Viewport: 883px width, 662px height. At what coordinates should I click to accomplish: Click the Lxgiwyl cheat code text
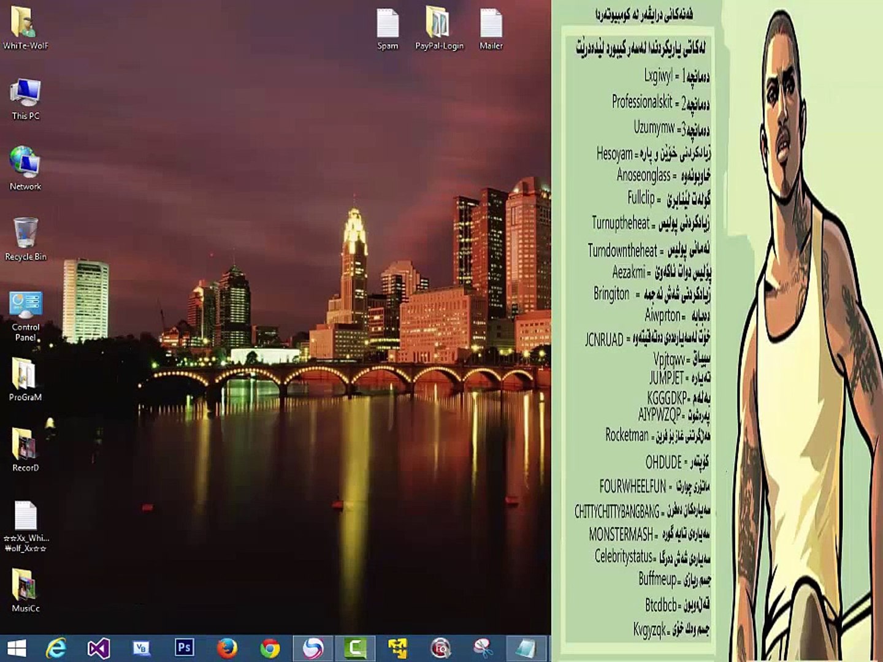pyautogui.click(x=658, y=76)
